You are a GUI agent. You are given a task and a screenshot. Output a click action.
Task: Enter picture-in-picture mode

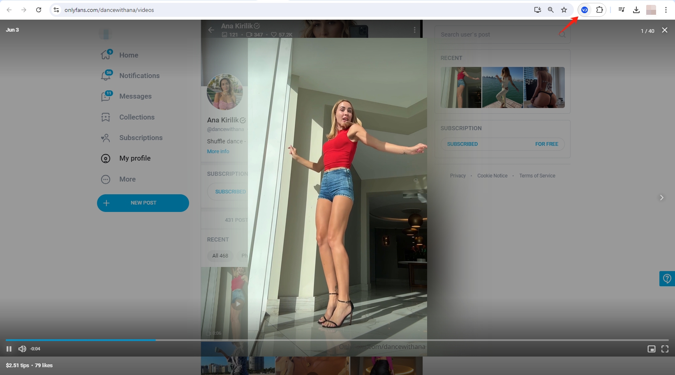click(651, 349)
